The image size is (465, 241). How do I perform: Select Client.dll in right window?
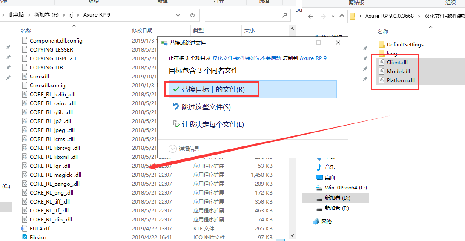pyautogui.click(x=397, y=62)
